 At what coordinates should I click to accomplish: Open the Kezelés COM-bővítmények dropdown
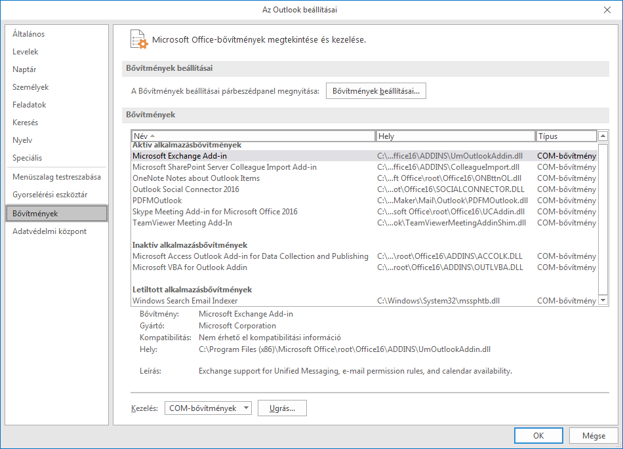(x=208, y=408)
